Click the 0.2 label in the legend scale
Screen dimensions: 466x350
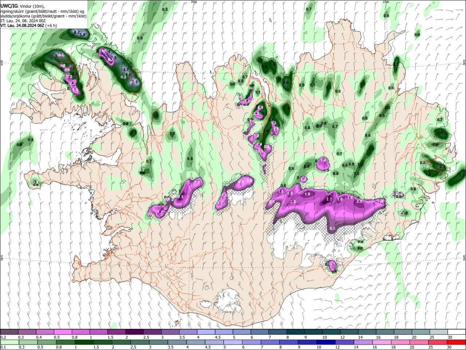click(3, 337)
